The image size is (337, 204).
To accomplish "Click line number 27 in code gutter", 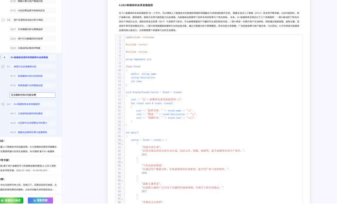I will coord(119,132).
